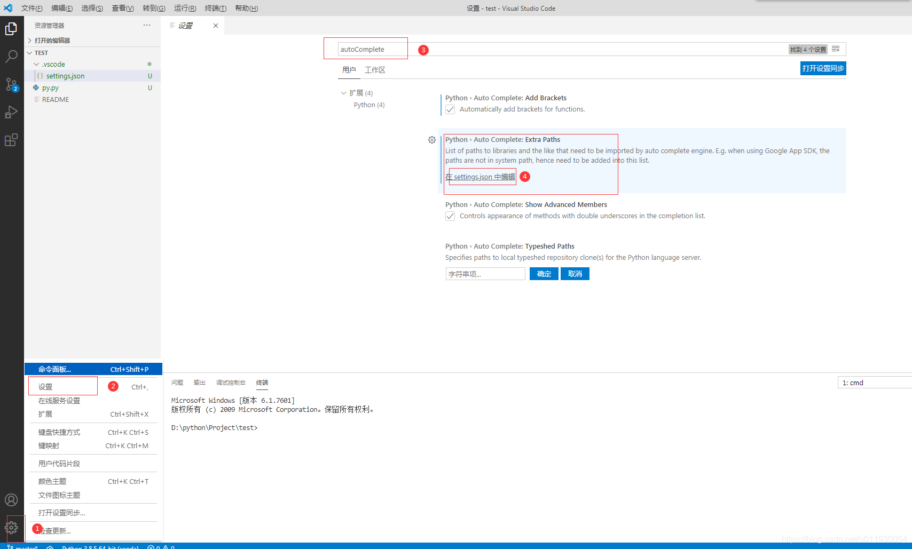Open the Run and Debug view icon
This screenshot has height=549, width=912.
(x=11, y=112)
